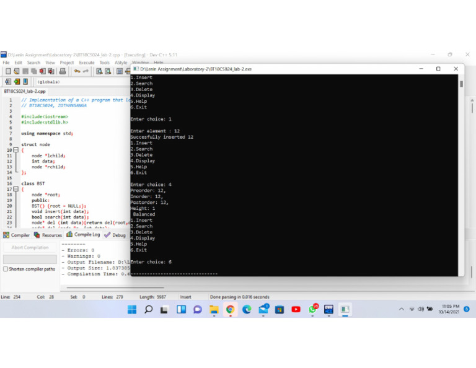Select the BT18CS024_lab-2.cpp editor tab
476x368 pixels.
pos(25,91)
